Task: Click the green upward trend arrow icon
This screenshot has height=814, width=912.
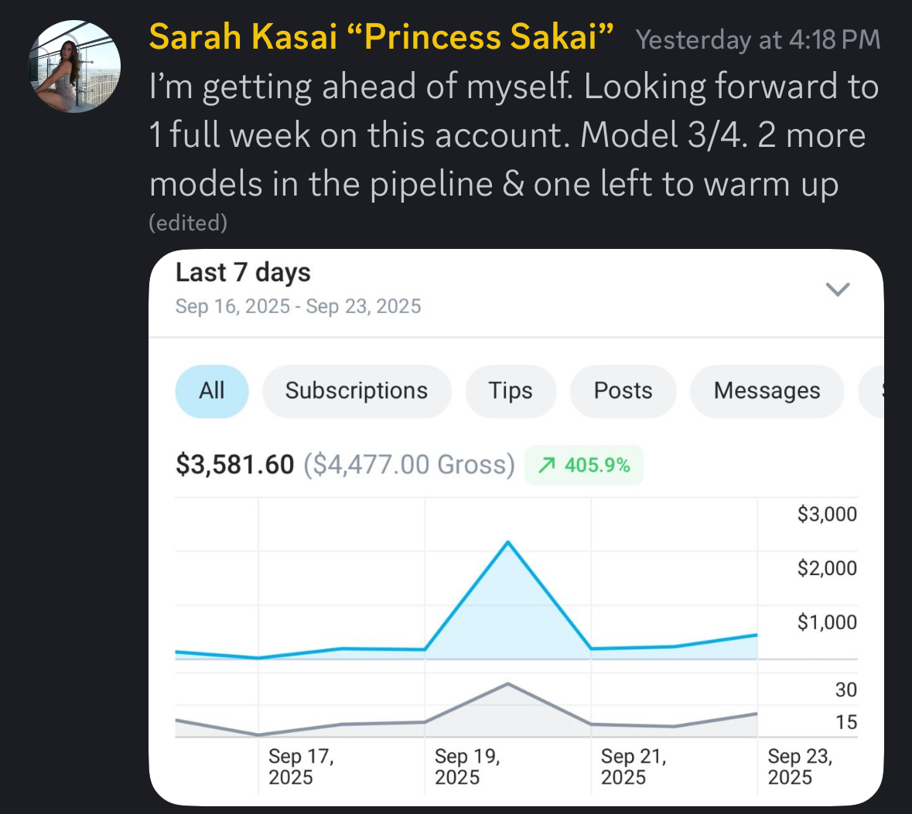Action: 547,465
